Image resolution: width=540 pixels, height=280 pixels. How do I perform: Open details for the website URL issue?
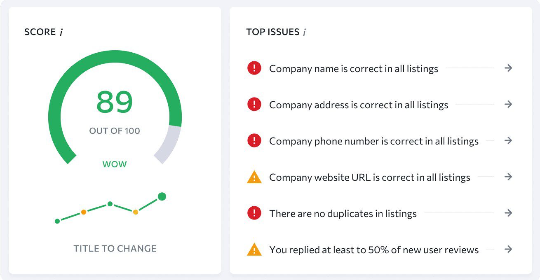(x=508, y=177)
